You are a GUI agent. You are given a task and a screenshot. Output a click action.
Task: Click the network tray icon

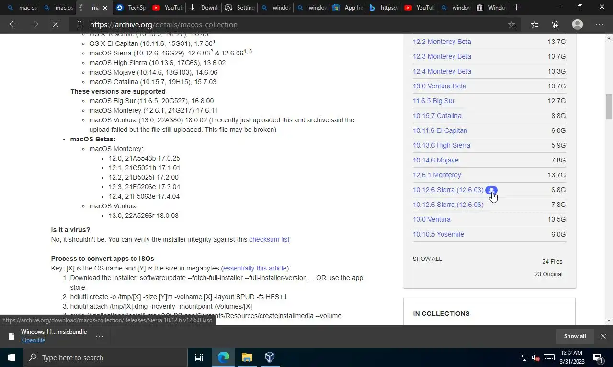pos(524,357)
